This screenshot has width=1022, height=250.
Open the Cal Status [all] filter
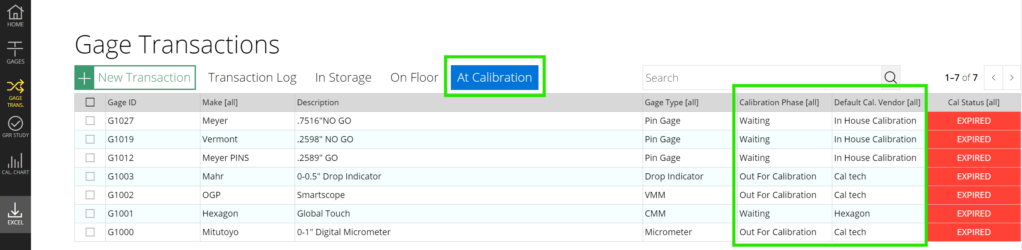click(x=974, y=102)
